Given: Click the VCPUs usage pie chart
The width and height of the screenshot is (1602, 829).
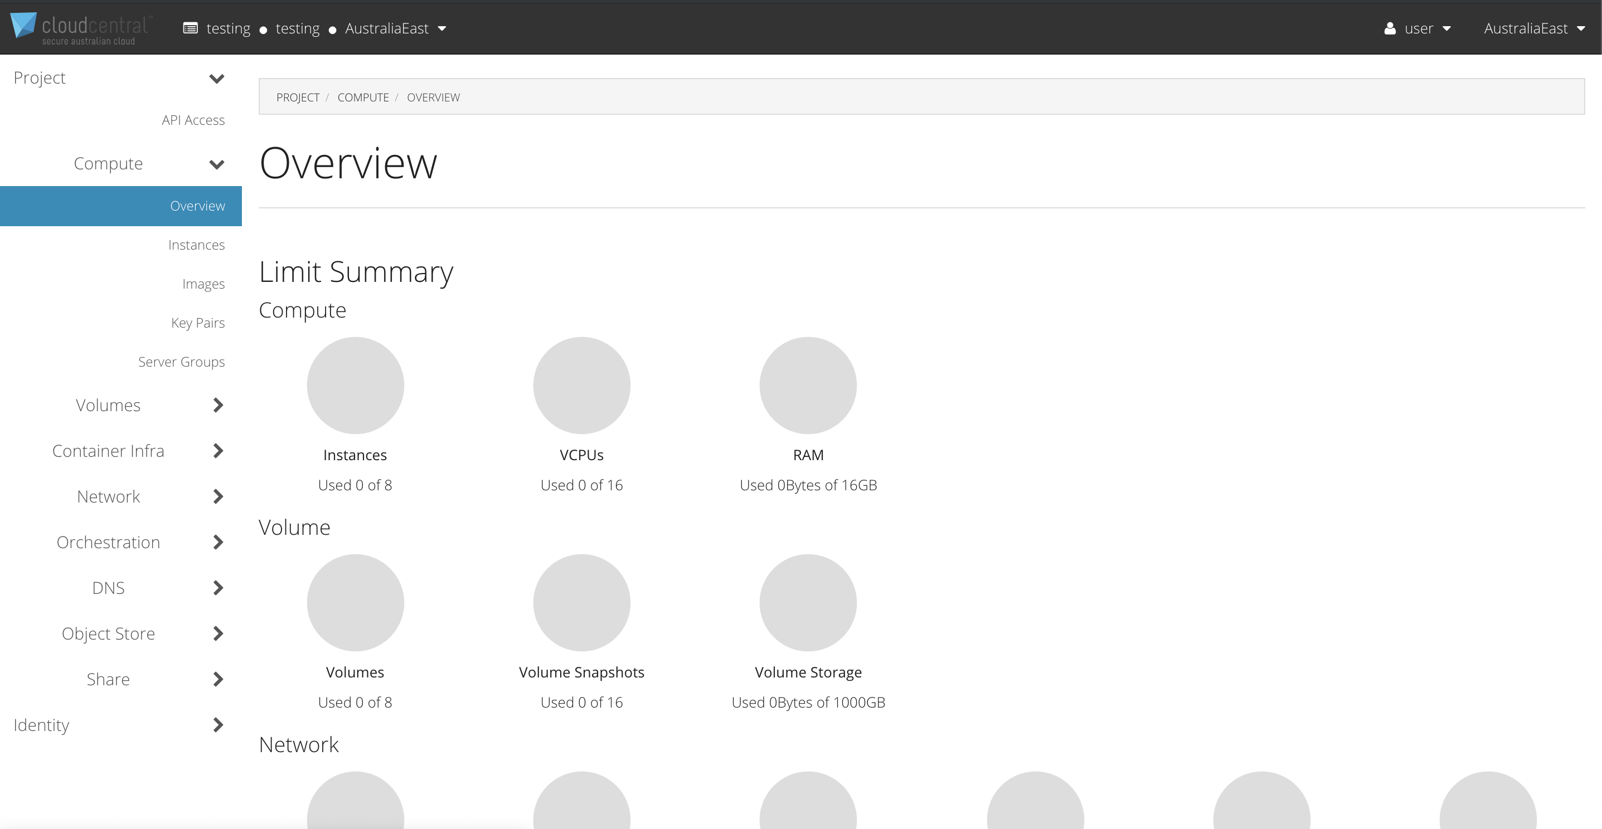Looking at the screenshot, I should (581, 386).
